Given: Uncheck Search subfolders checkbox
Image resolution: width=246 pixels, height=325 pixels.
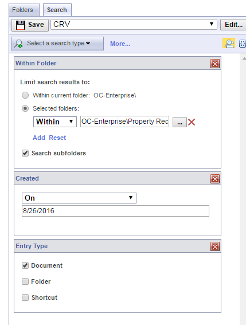Looking at the screenshot, I should pos(25,153).
